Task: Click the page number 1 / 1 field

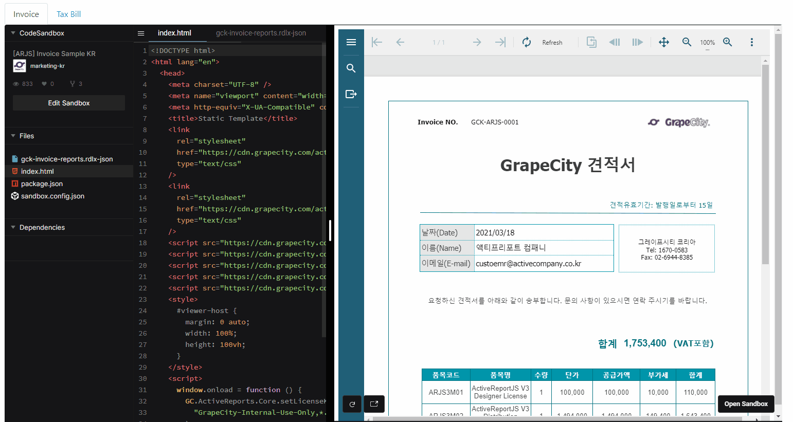Action: coord(439,43)
